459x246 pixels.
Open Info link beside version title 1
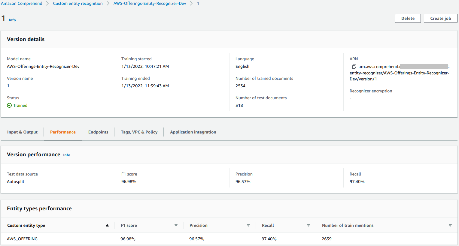pos(12,20)
